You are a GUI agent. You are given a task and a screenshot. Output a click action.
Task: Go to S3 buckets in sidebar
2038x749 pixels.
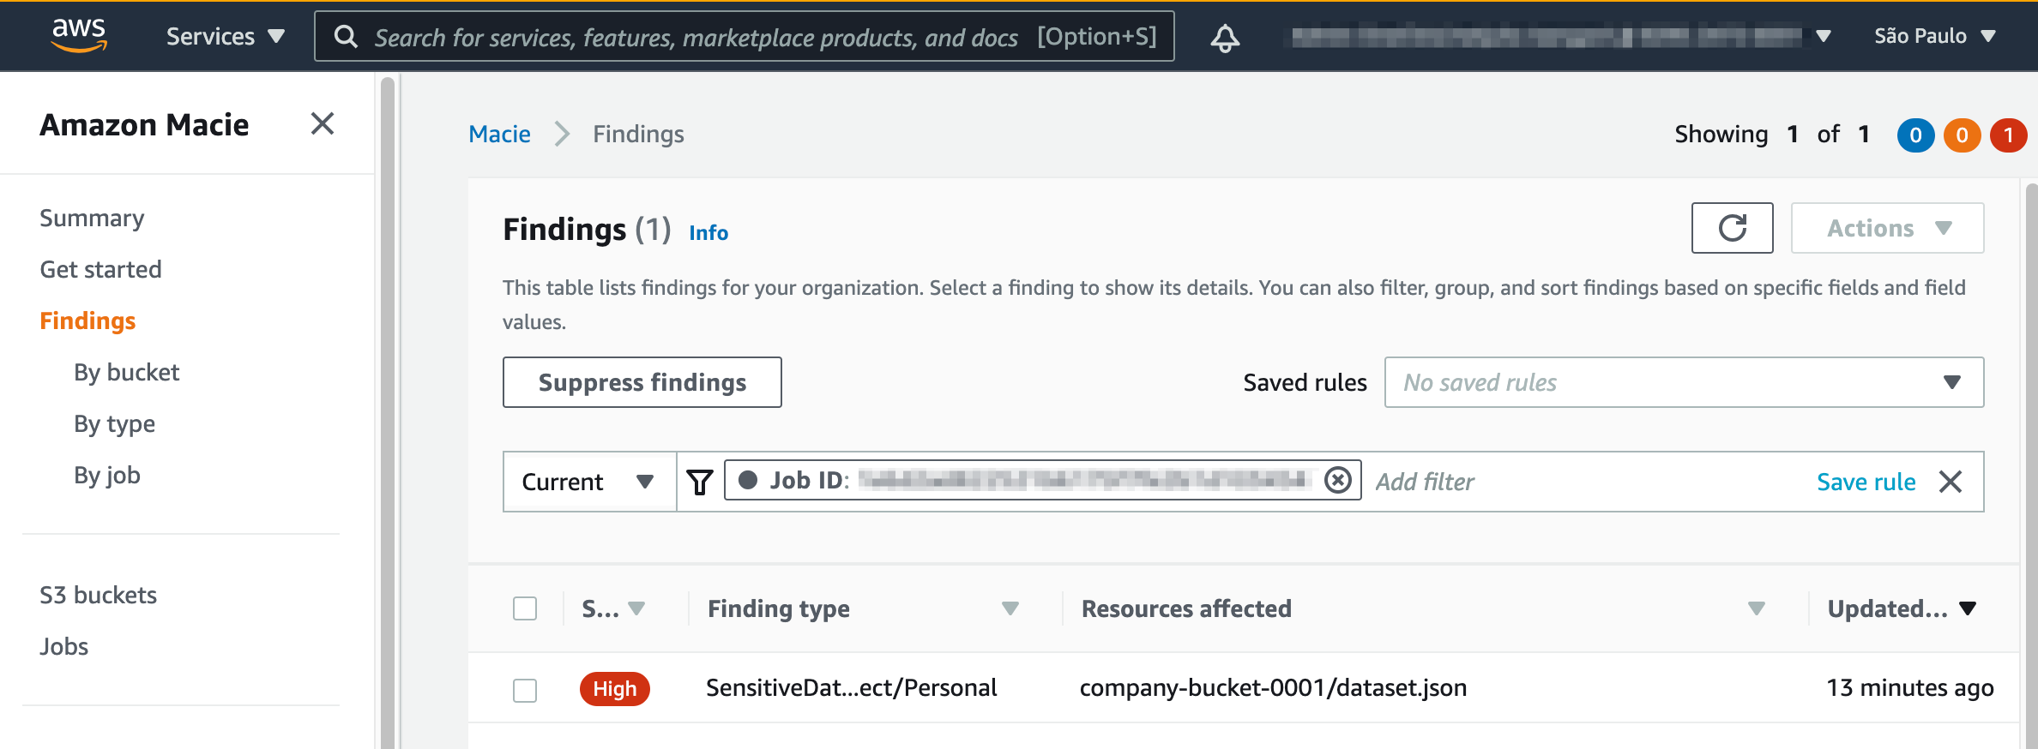99,595
